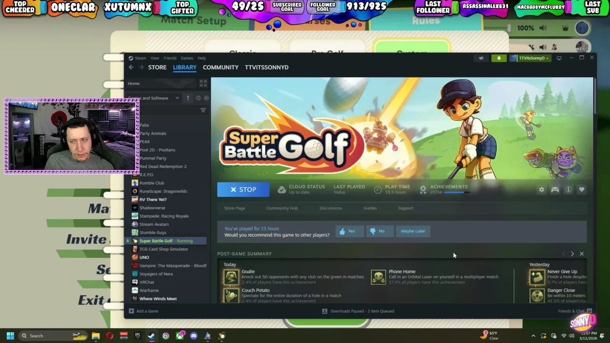Enter Big Picture mode monitor icon
This screenshot has height=343, width=610.
click(559, 58)
